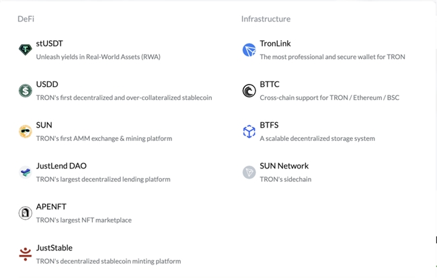Click "TRON's largest NFT marketplace" description
Viewport: 437px width, 278px height.
click(84, 220)
